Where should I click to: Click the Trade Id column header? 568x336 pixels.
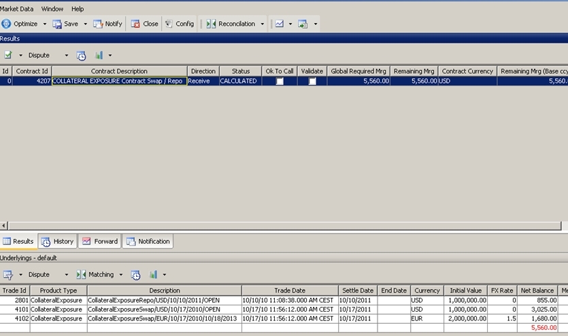click(14, 291)
